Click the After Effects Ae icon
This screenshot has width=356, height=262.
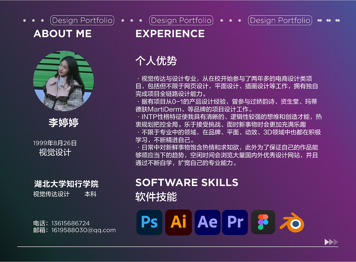click(x=207, y=222)
